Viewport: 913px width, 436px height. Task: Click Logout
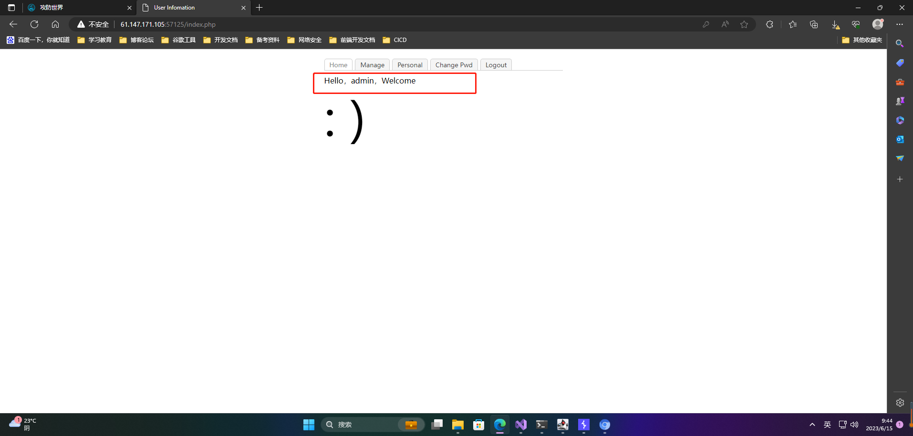496,65
